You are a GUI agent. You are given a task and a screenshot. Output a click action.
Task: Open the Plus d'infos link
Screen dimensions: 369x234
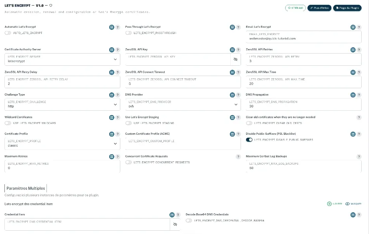(319, 8)
